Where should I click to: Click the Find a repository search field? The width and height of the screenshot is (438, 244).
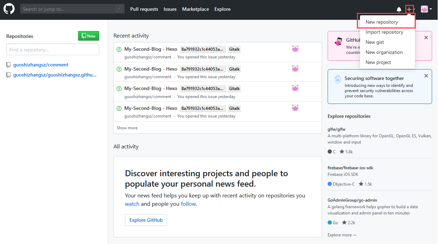(x=53, y=49)
